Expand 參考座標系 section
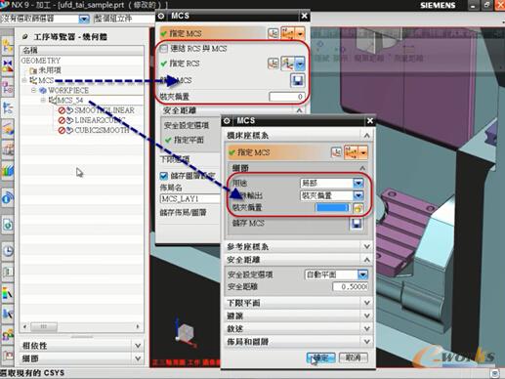The image size is (505, 379). [x=366, y=246]
